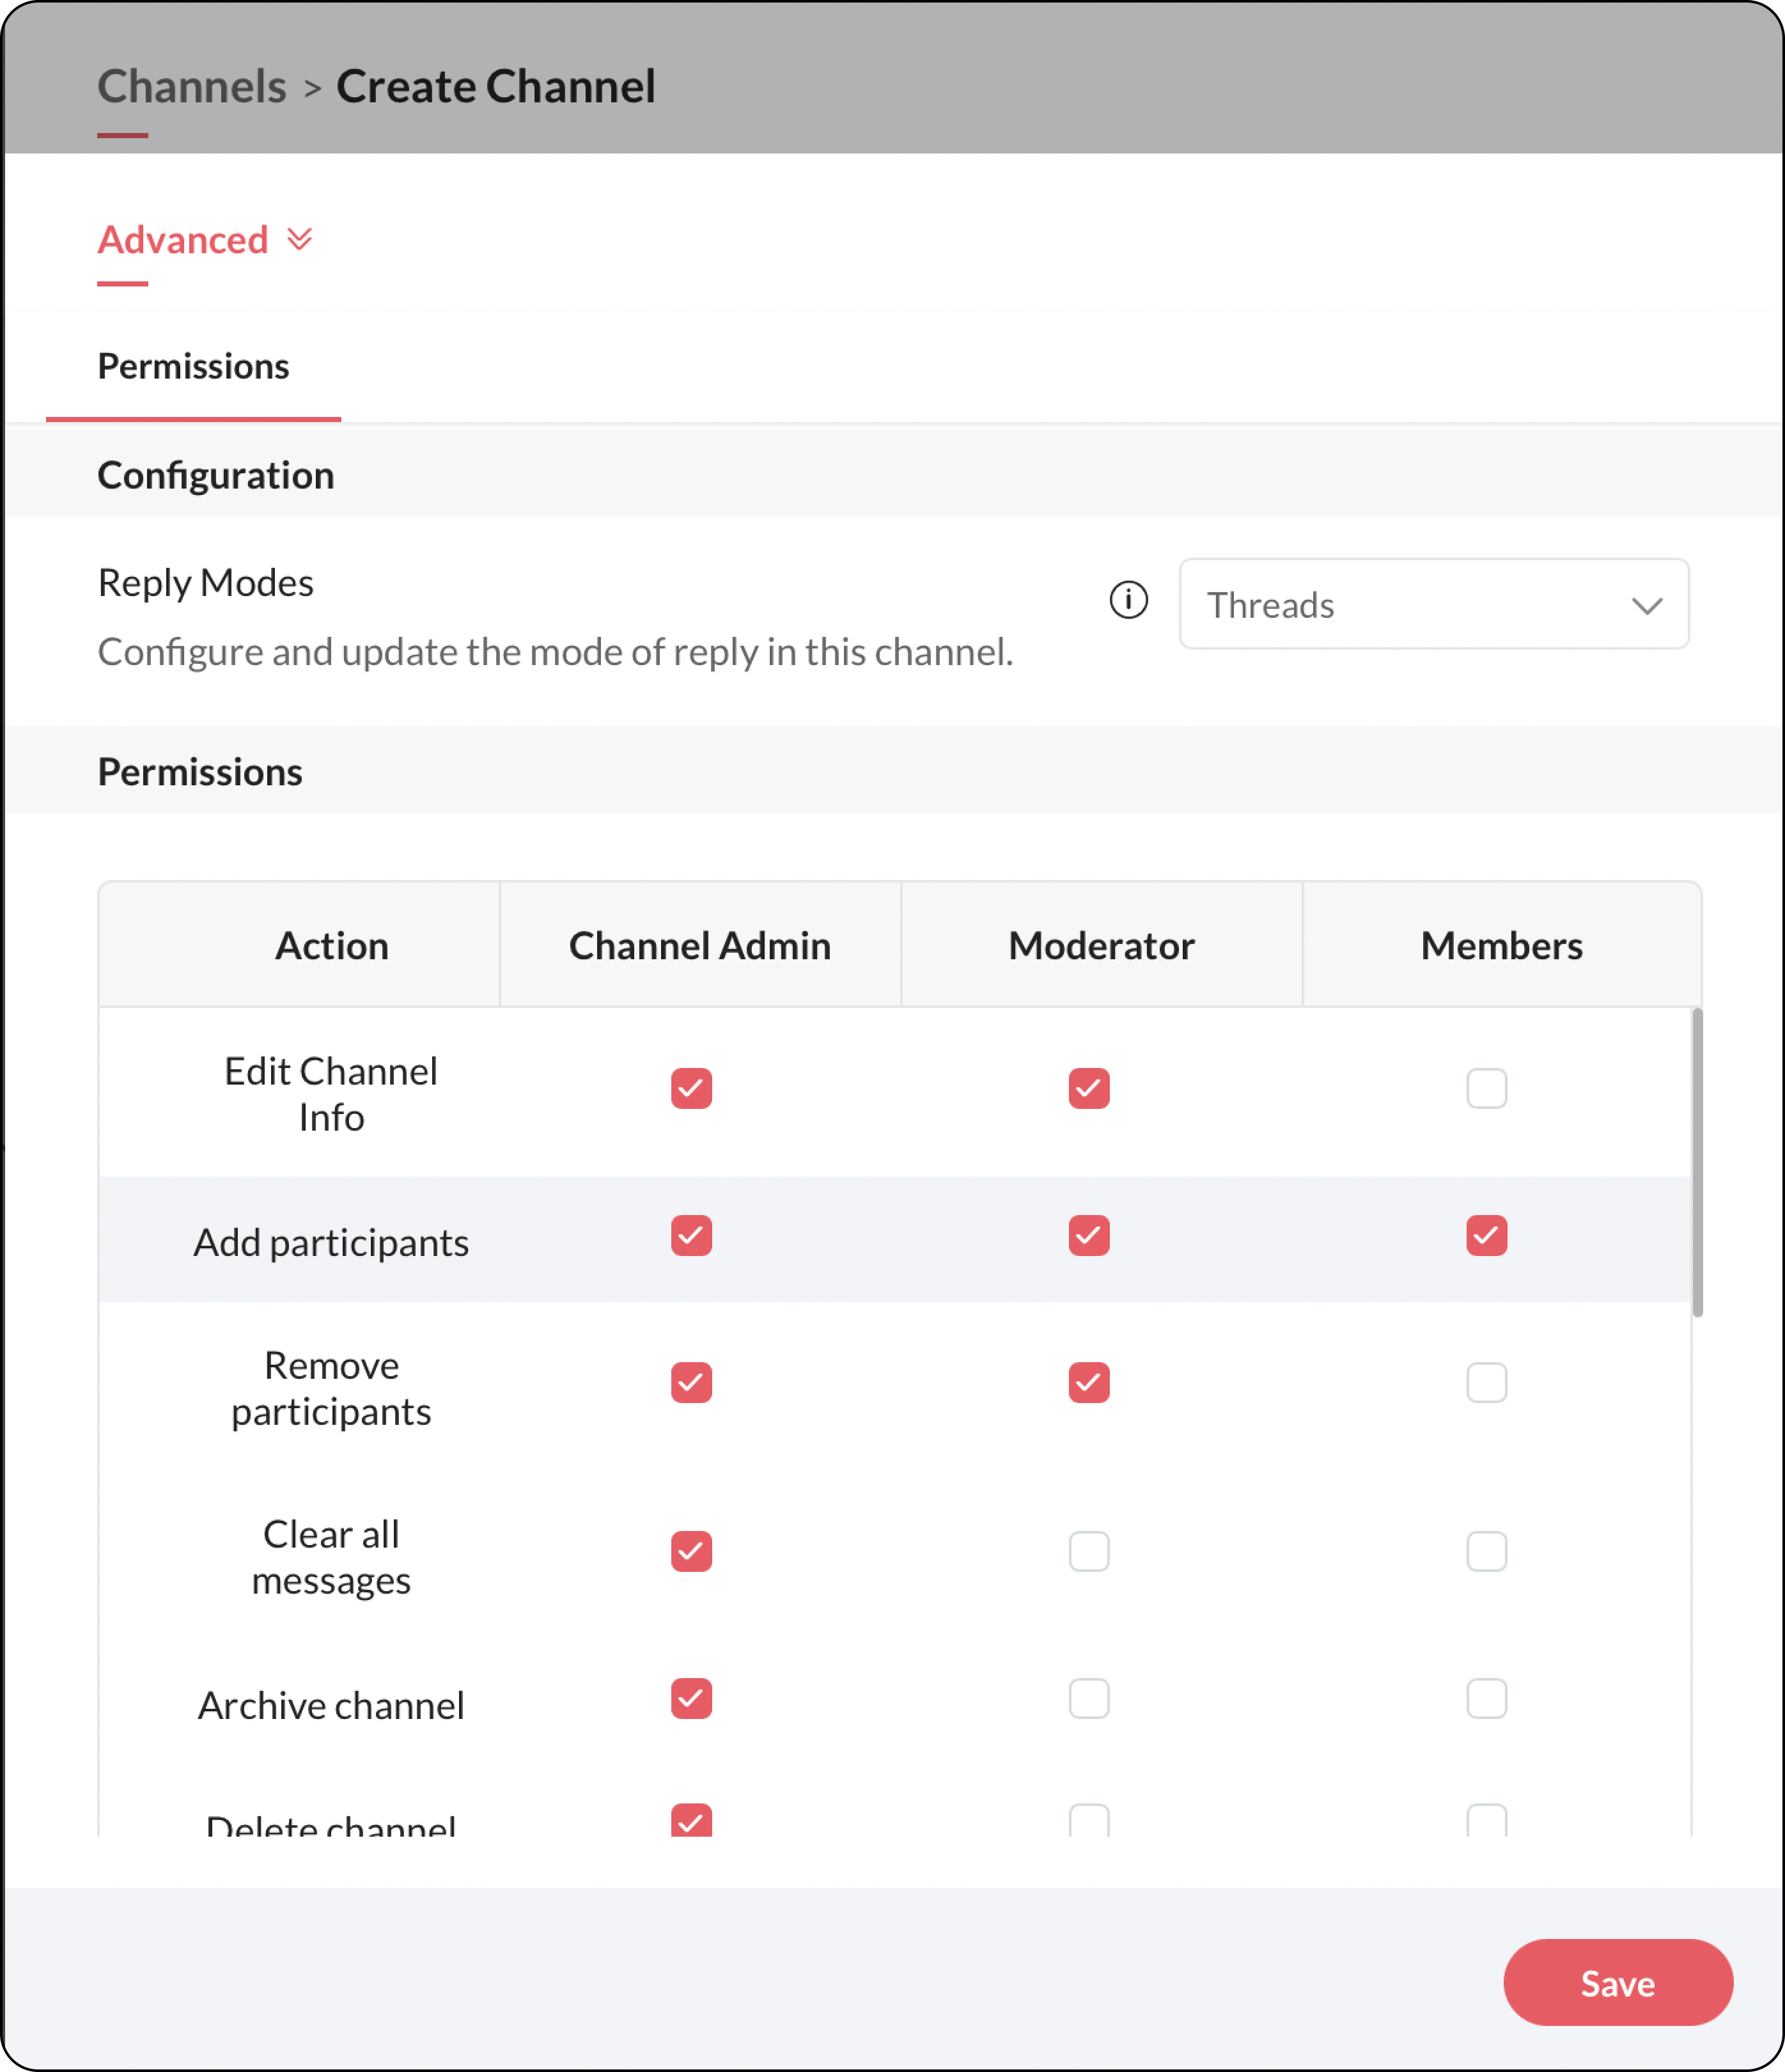Enable Archive channel for Moderator

pyautogui.click(x=1088, y=1698)
